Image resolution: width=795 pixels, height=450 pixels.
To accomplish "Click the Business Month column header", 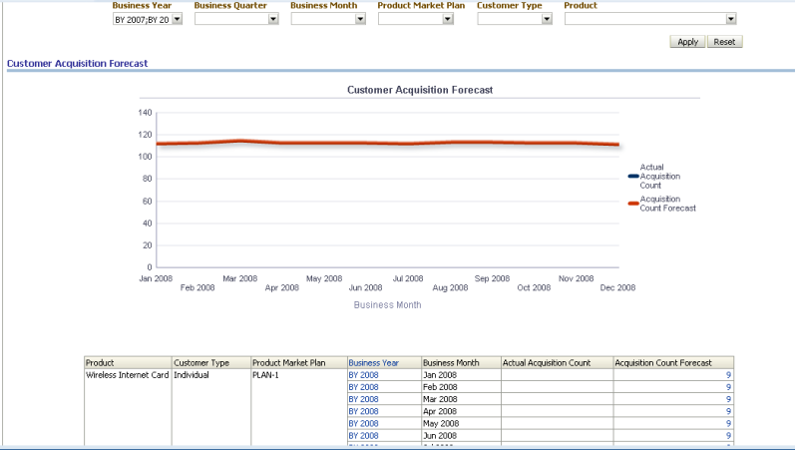I will 462,363.
